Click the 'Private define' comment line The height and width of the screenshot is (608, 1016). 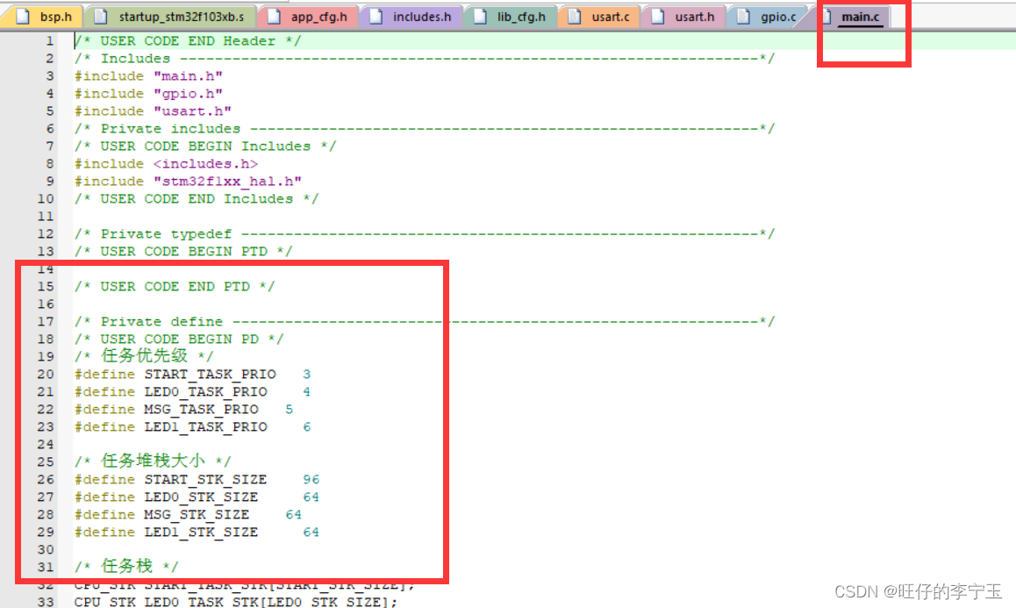click(x=425, y=321)
